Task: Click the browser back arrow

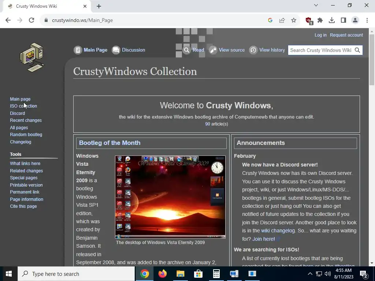Action: click(8, 20)
